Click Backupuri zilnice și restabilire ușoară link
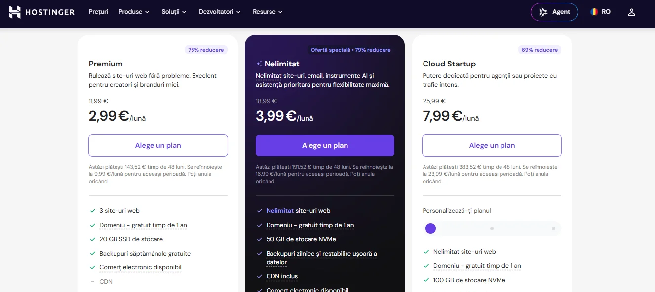The height and width of the screenshot is (292, 655). pos(322,258)
